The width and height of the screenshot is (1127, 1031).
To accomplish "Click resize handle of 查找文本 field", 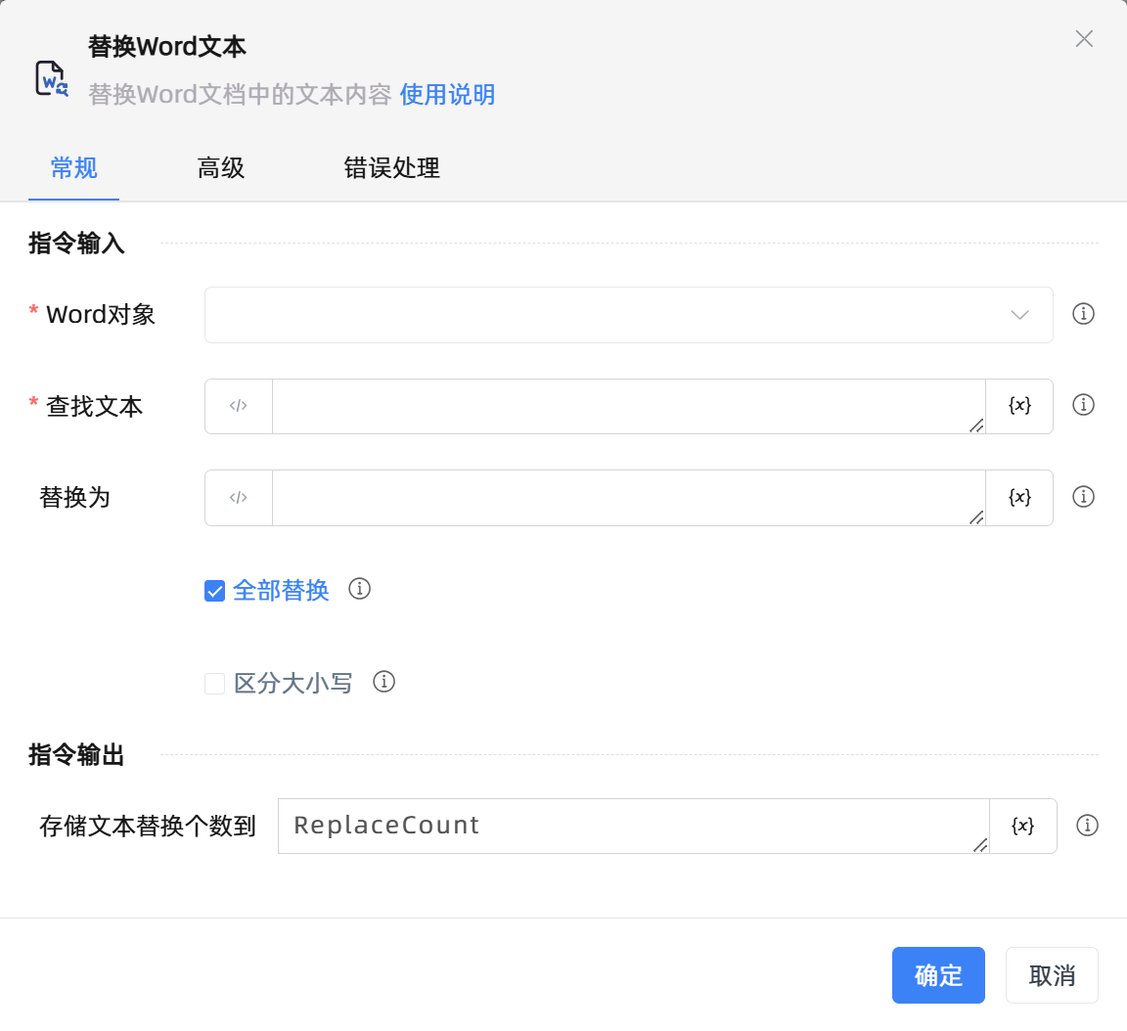I will [976, 426].
